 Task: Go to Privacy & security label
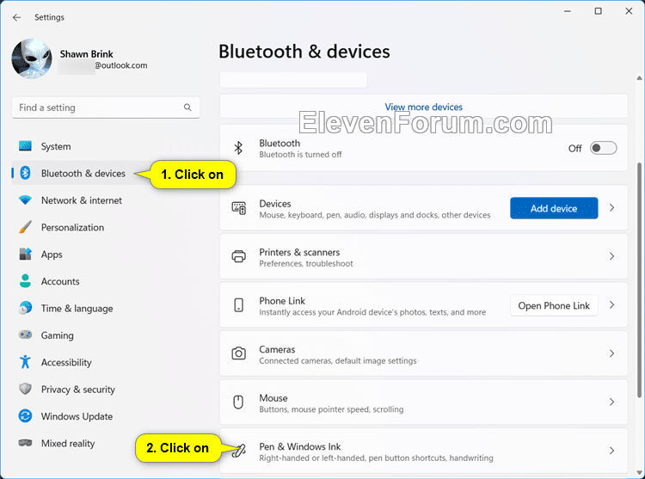tap(78, 390)
